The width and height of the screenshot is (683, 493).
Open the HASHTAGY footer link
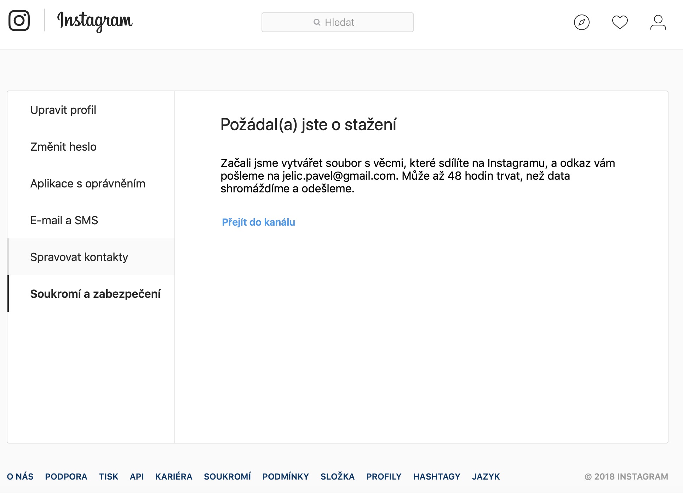[437, 476]
